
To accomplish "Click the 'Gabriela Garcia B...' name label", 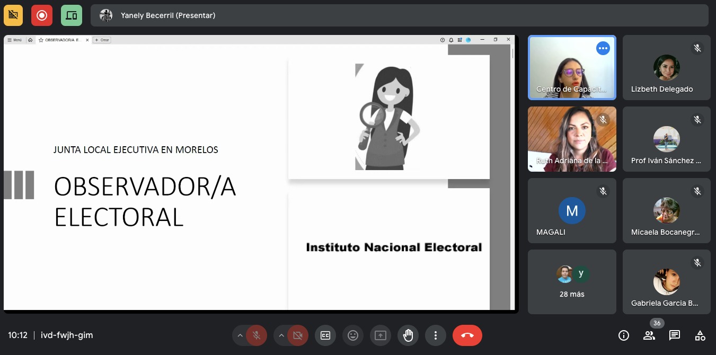I will (x=665, y=304).
